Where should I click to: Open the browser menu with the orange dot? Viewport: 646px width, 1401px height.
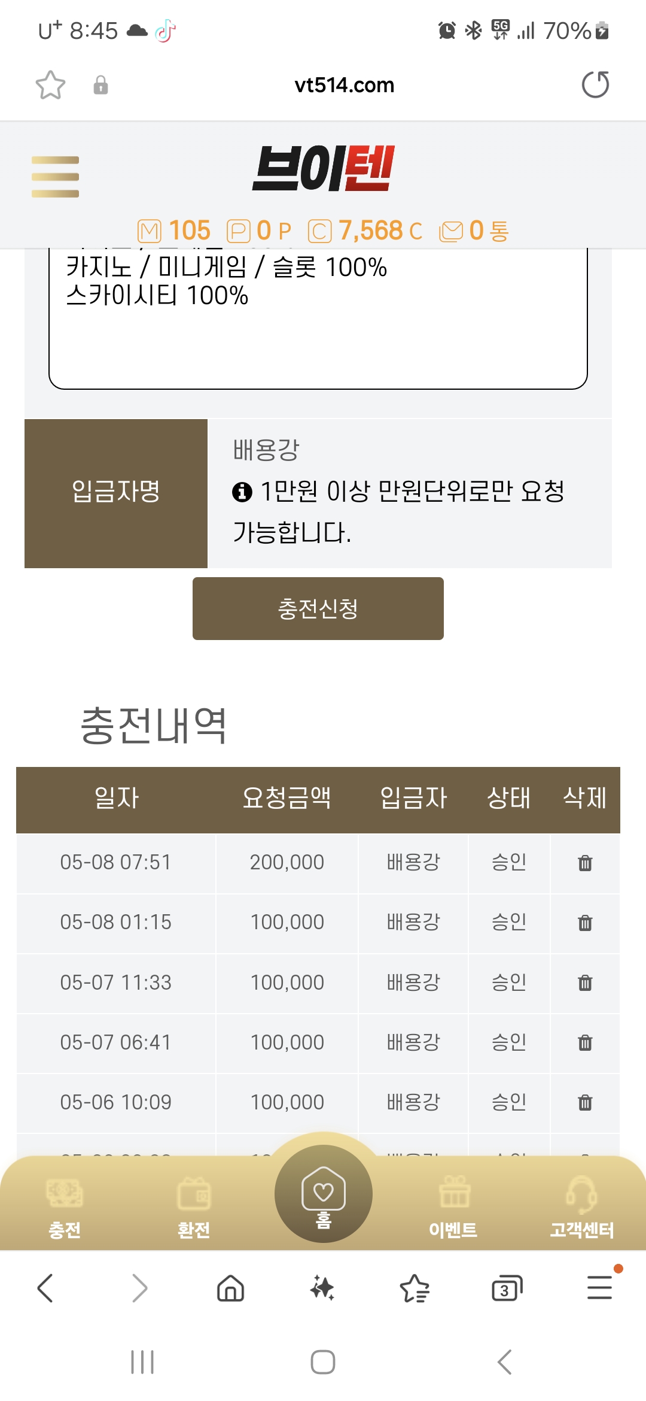pyautogui.click(x=599, y=1287)
